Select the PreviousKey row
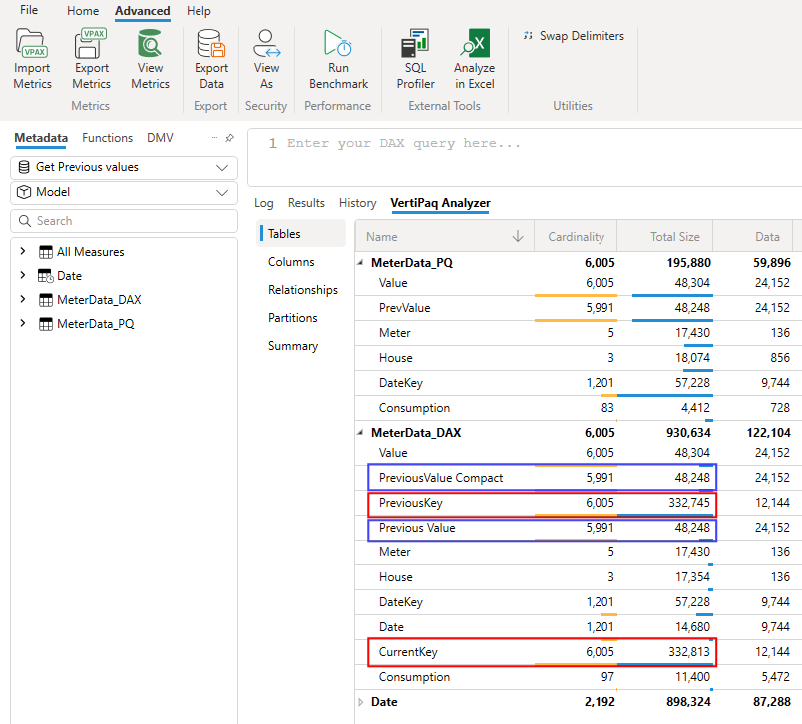This screenshot has width=802, height=724. tap(578, 503)
